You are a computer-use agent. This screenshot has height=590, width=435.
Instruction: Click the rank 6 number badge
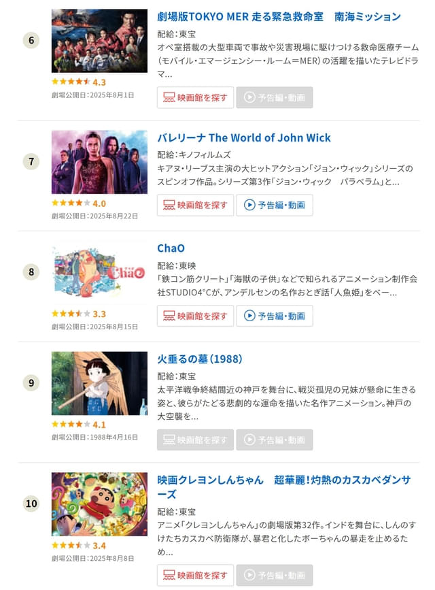coord(31,40)
